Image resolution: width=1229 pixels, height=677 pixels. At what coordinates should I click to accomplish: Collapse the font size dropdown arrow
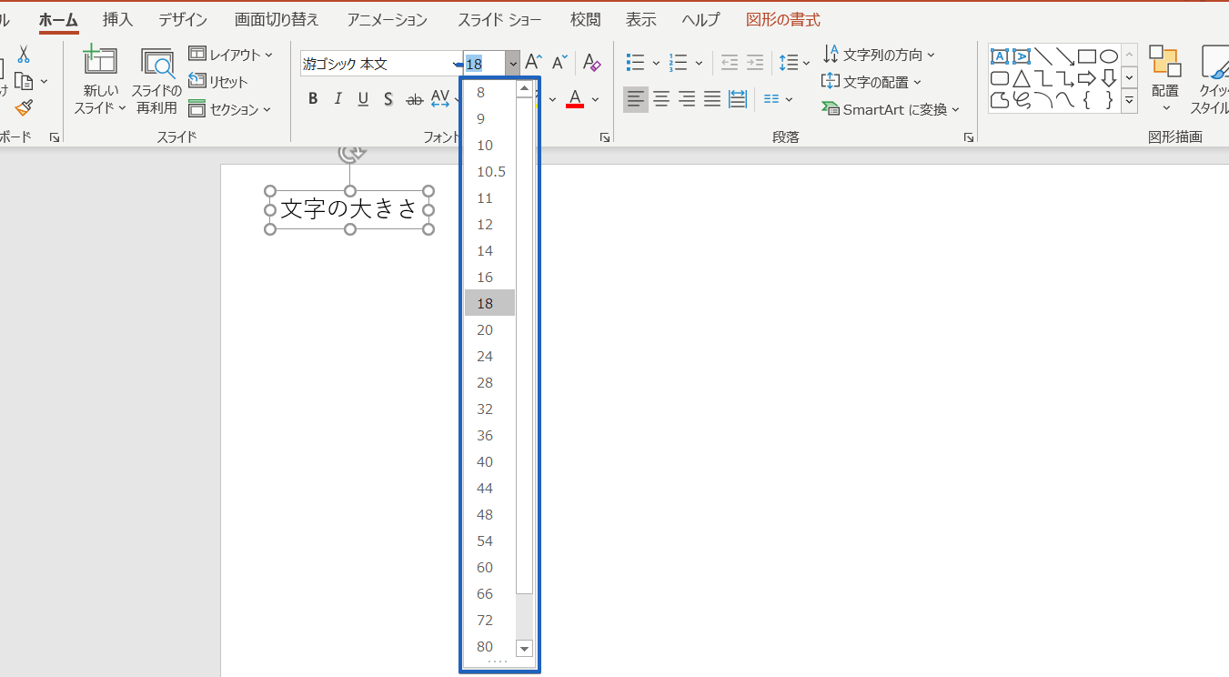[x=513, y=64]
